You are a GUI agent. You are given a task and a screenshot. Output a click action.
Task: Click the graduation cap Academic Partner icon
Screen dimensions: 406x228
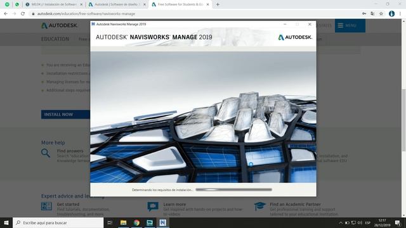259,206
